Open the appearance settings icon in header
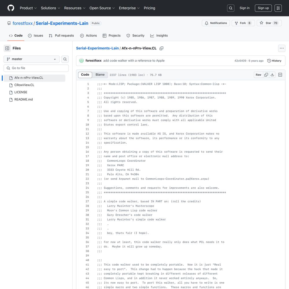289x289 pixels. click(x=278, y=8)
